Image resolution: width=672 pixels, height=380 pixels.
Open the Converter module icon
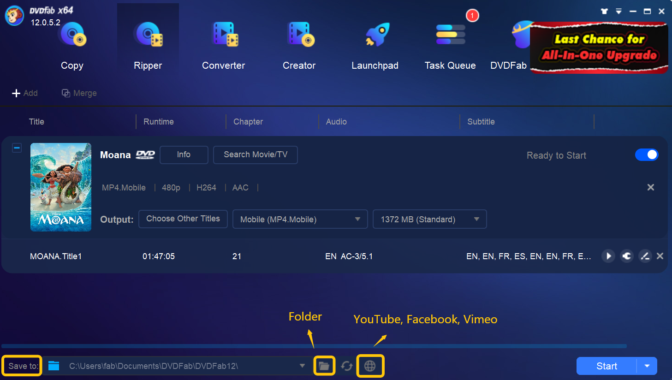coord(224,35)
